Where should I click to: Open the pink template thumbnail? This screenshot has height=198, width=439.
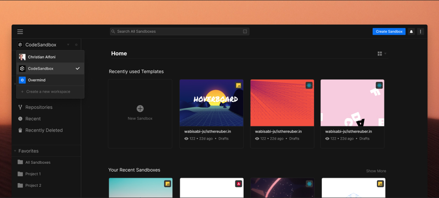352,103
